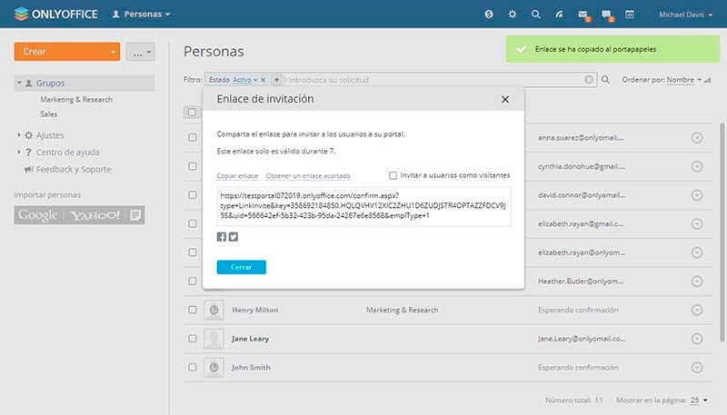Click the Cerrar button
Viewport: 727px width, 415px height.
[x=241, y=267]
